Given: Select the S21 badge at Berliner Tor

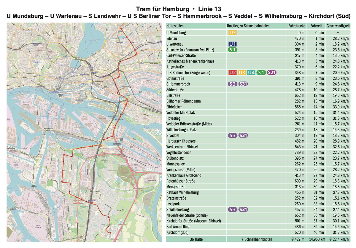Looking at the screenshot, I should pyautogui.click(x=272, y=73).
